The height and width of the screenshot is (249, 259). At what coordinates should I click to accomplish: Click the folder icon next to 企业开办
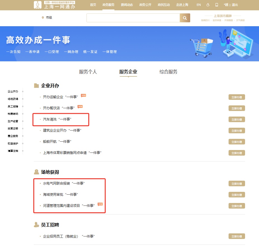[36, 86]
